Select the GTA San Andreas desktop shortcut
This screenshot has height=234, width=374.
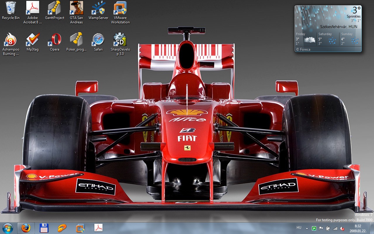(77, 13)
